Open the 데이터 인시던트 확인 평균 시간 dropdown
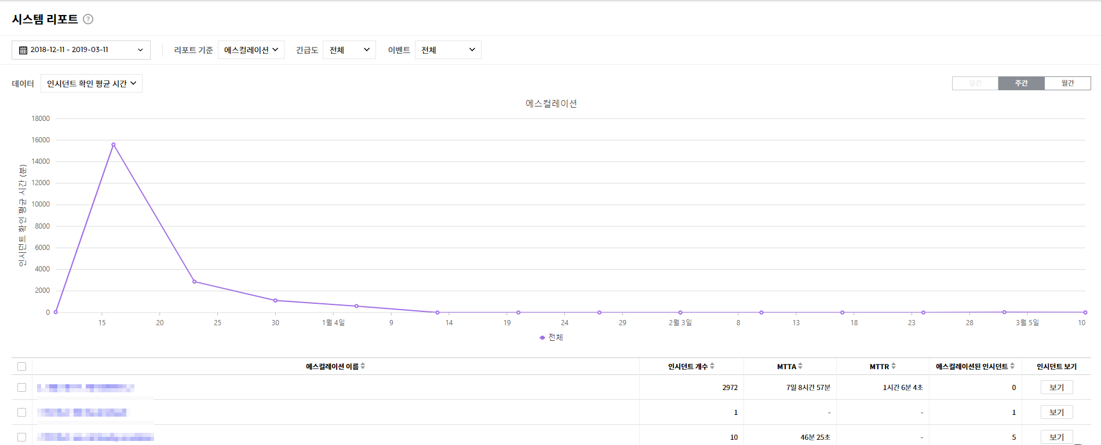 (x=92, y=83)
